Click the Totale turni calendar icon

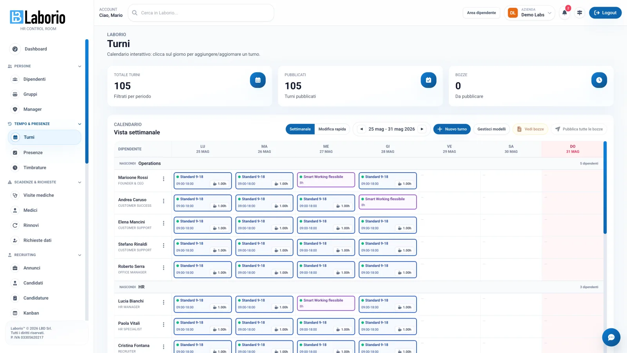pos(258,80)
